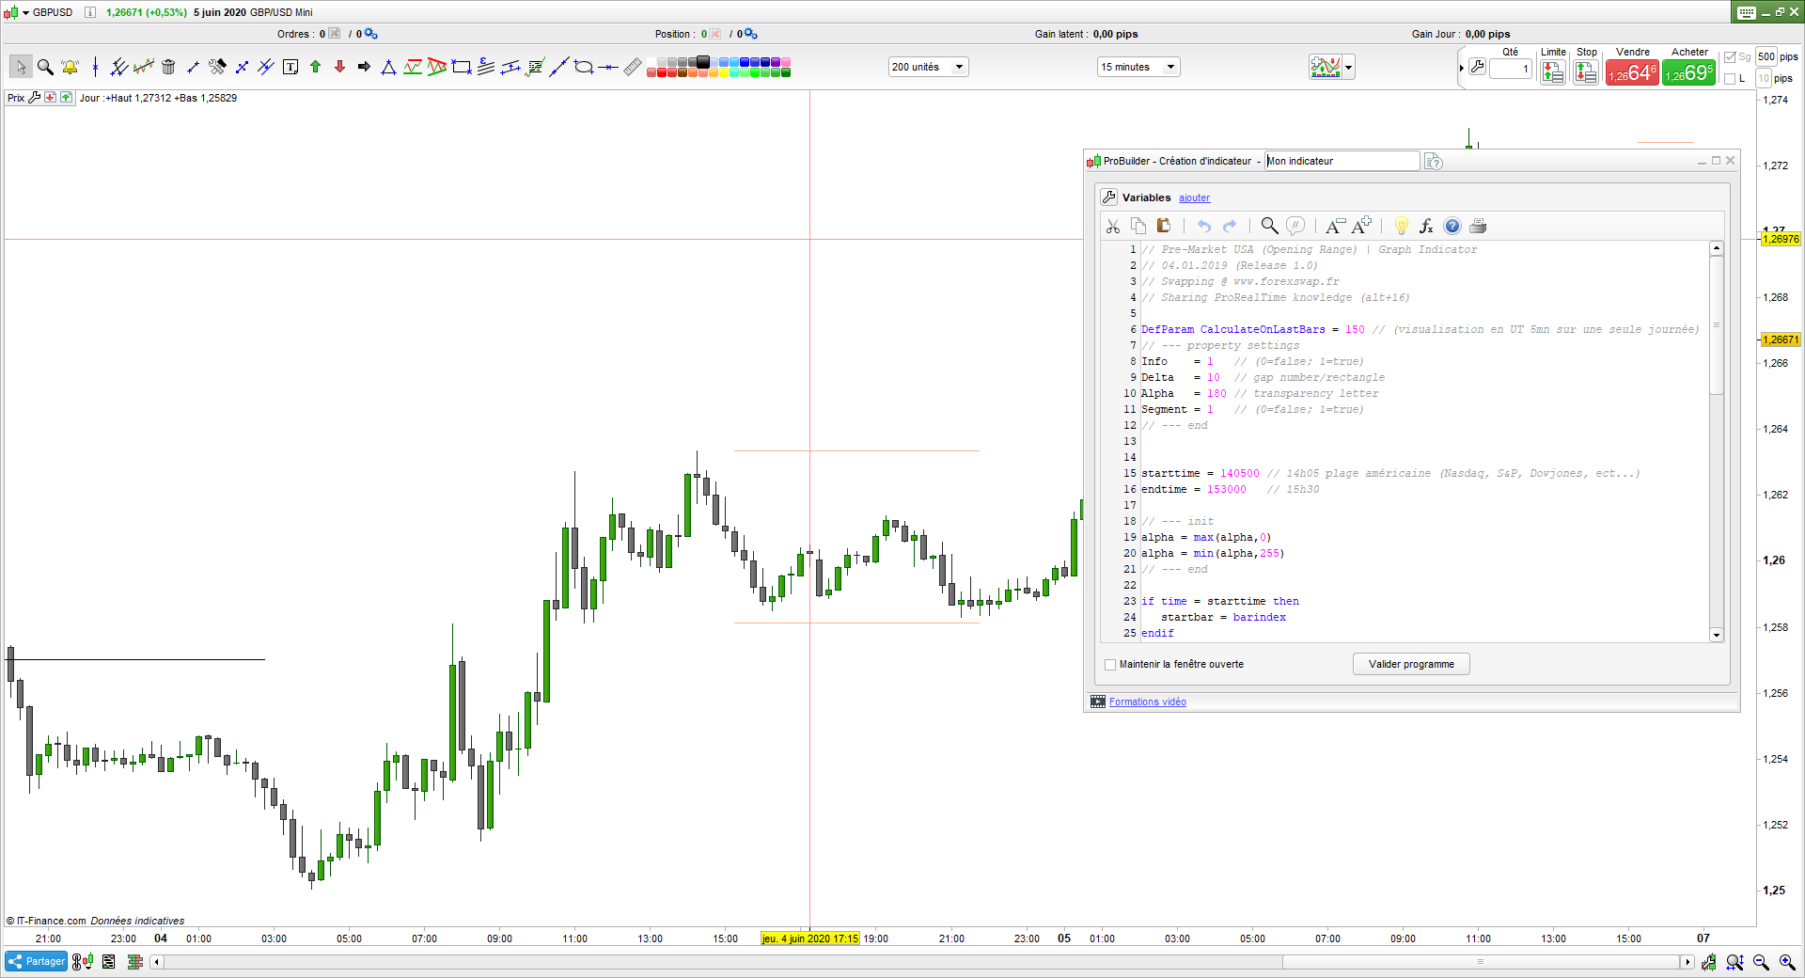Open 'Formations vidéo' link
Screen dimensions: 1805x978
pyautogui.click(x=1147, y=702)
